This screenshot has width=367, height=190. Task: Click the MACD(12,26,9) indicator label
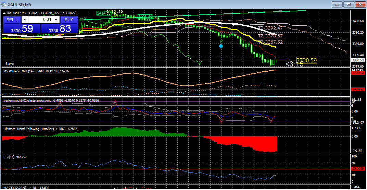tap(26, 188)
